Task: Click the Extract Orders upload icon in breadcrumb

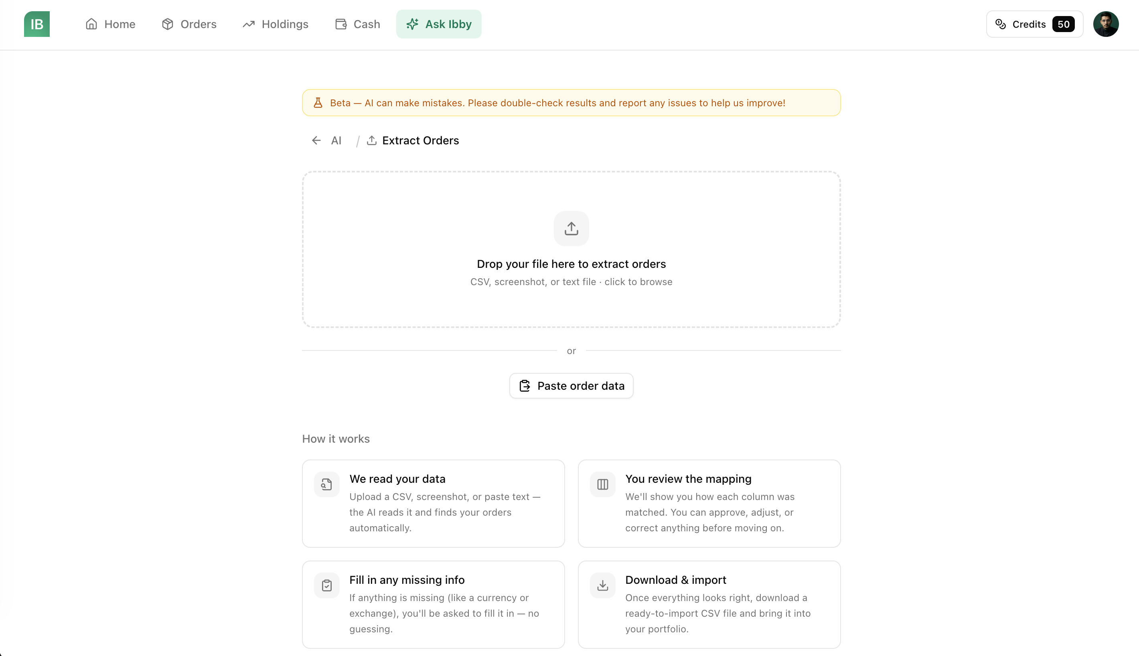Action: pyautogui.click(x=372, y=141)
